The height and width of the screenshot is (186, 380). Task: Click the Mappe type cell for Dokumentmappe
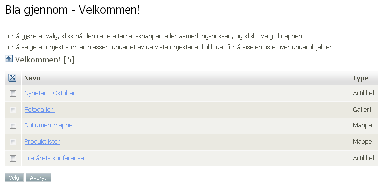tap(362, 125)
